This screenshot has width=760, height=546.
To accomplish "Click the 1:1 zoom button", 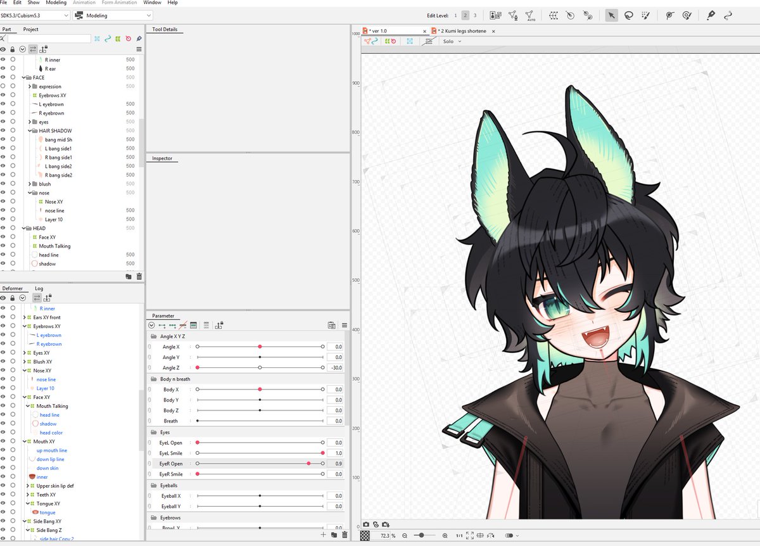I will point(459,536).
